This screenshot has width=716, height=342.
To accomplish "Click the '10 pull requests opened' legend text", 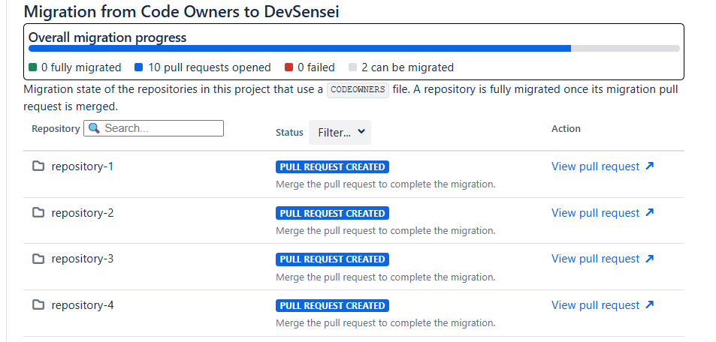I will pyautogui.click(x=209, y=67).
